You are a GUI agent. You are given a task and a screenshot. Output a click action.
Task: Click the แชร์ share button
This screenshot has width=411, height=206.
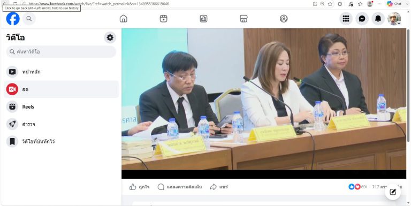219,187
